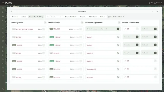
Task: Click the palos logo
Action: 8,3
